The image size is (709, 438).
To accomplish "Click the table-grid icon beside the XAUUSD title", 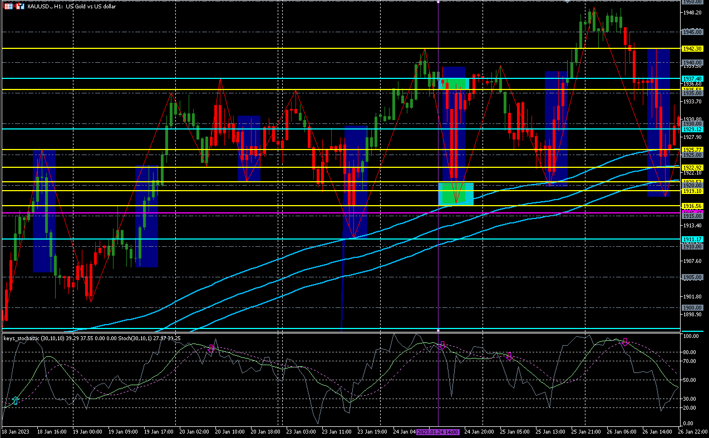I will (8, 6).
